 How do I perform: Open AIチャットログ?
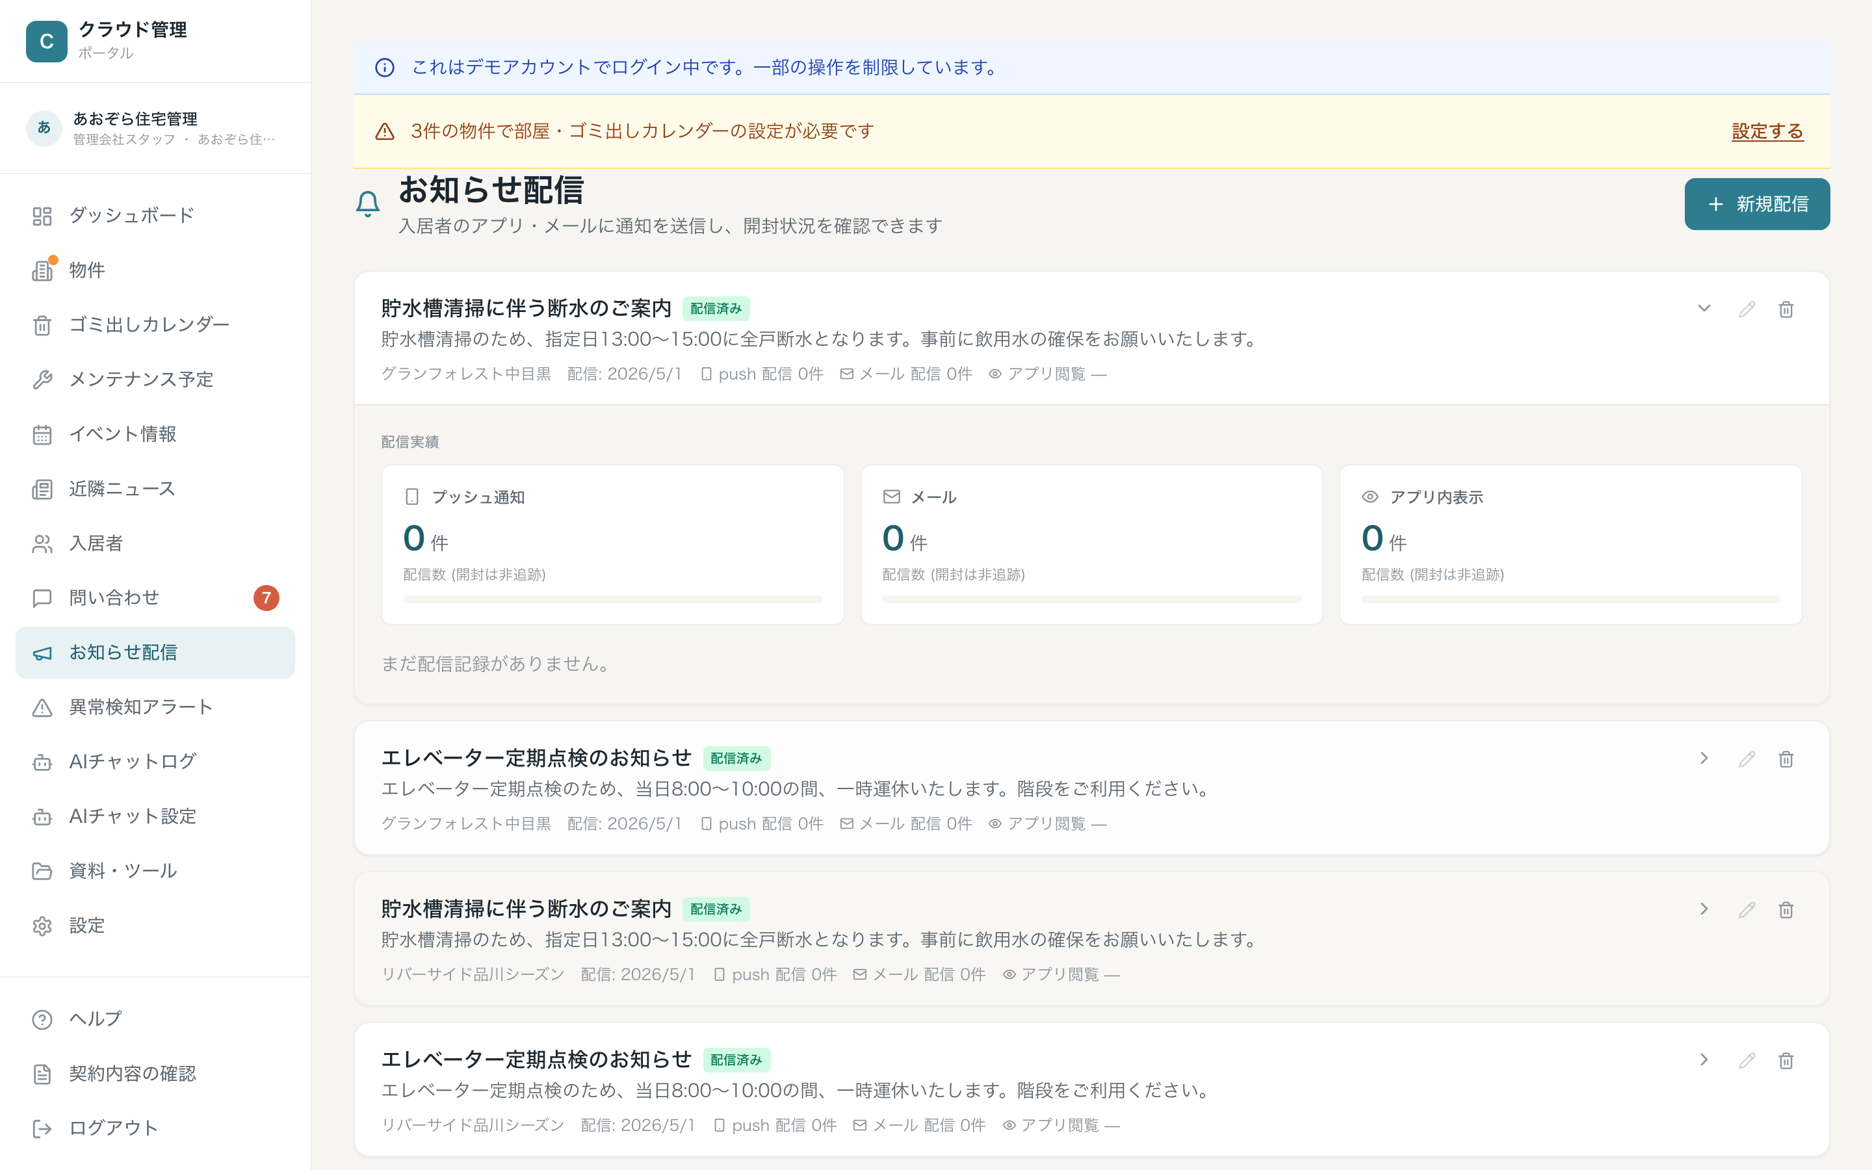pyautogui.click(x=155, y=761)
